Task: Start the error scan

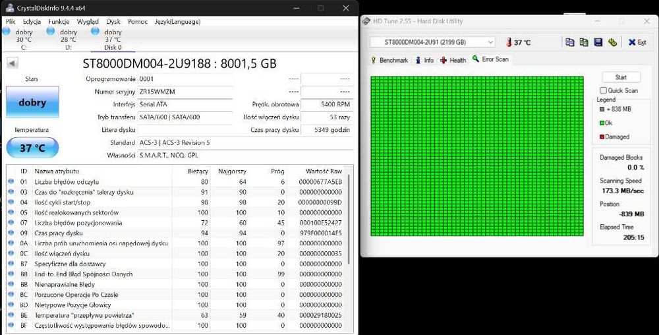Action: point(621,77)
